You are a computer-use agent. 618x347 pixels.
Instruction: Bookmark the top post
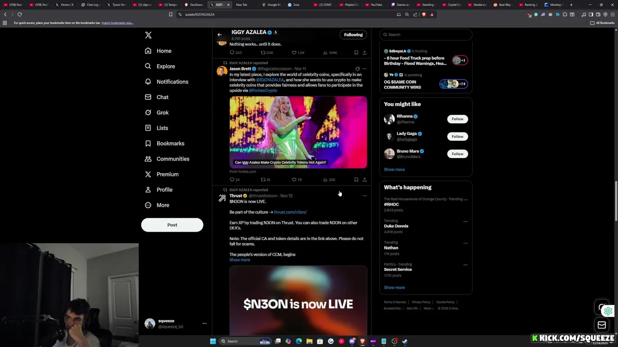click(x=356, y=53)
